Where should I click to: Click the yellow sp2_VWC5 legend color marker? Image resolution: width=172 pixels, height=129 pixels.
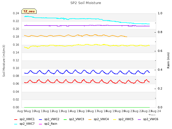[115, 119]
